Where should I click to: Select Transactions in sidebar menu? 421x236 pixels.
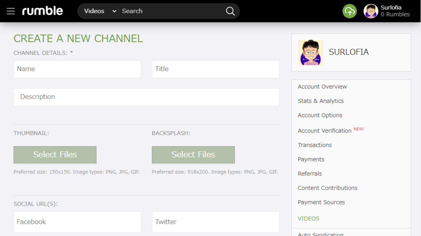point(315,145)
